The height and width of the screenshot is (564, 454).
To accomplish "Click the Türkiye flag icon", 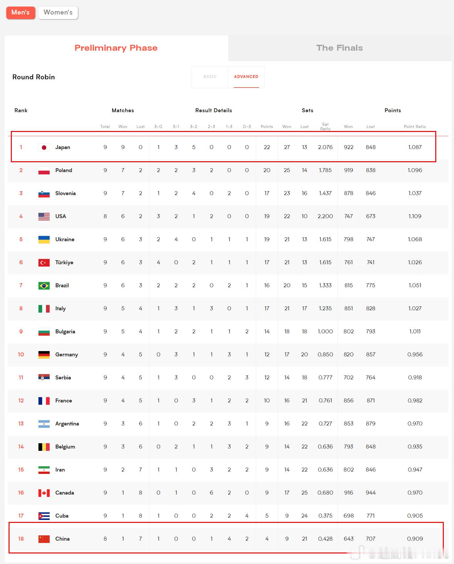I will (44, 263).
